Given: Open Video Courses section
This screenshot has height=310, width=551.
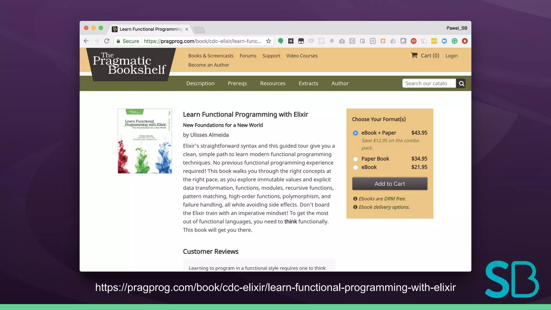Looking at the screenshot, I should click(x=302, y=56).
